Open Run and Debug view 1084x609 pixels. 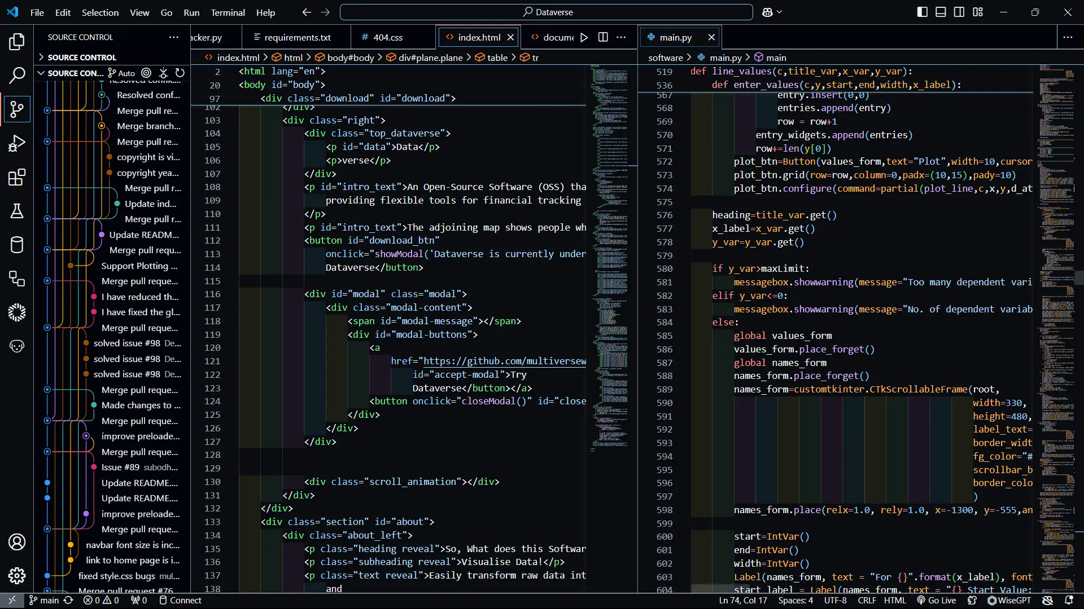point(17,143)
